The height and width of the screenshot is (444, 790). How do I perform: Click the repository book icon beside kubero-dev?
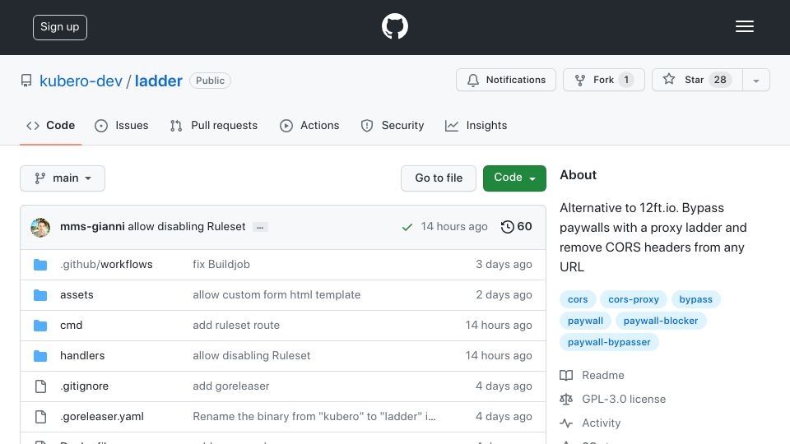[x=26, y=81]
